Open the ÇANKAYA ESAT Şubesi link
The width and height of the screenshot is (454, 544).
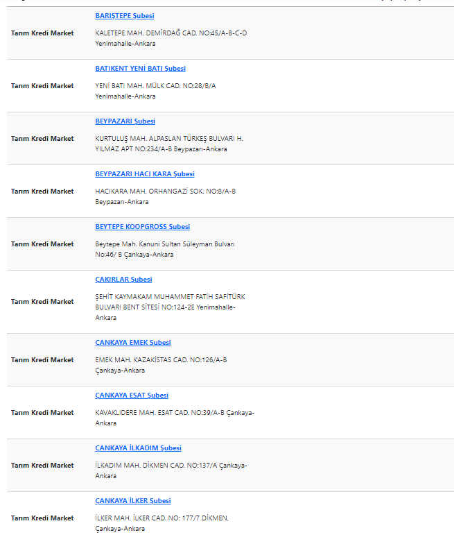(132, 396)
